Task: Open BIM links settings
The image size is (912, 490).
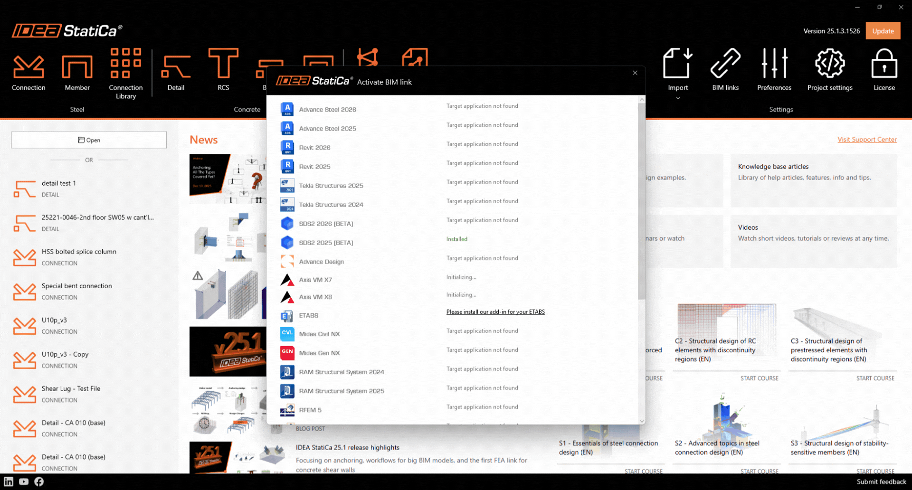Action: pos(725,69)
